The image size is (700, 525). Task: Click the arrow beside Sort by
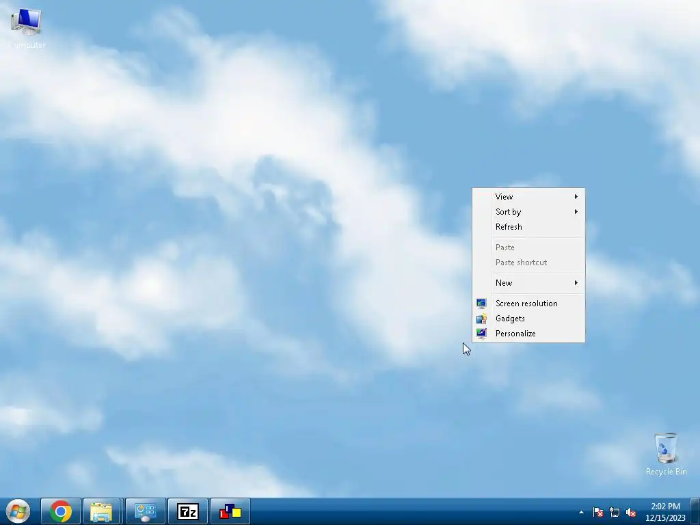tap(576, 212)
